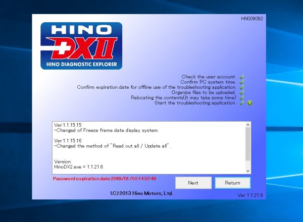Image resolution: width=303 pixels, height=222 pixels.
Task: Click the 'HN009092' identifier in the top corner
Action: [x=252, y=19]
